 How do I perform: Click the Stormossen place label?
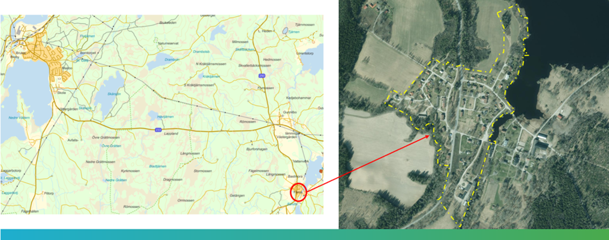[202, 171]
